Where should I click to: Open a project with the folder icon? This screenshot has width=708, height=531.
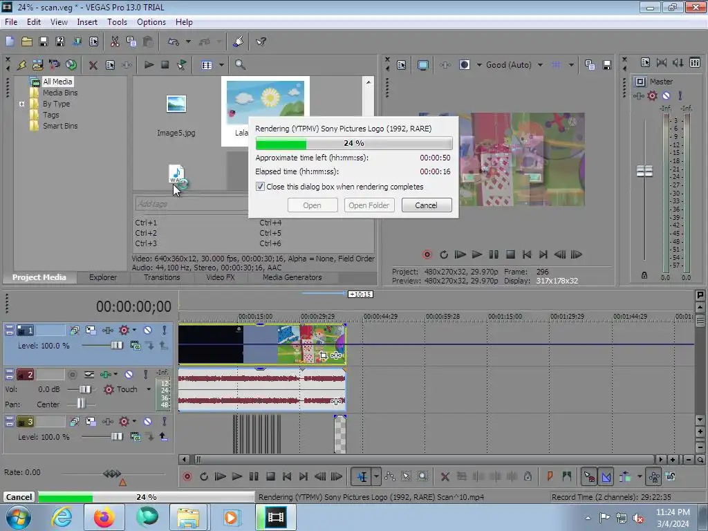(27, 41)
